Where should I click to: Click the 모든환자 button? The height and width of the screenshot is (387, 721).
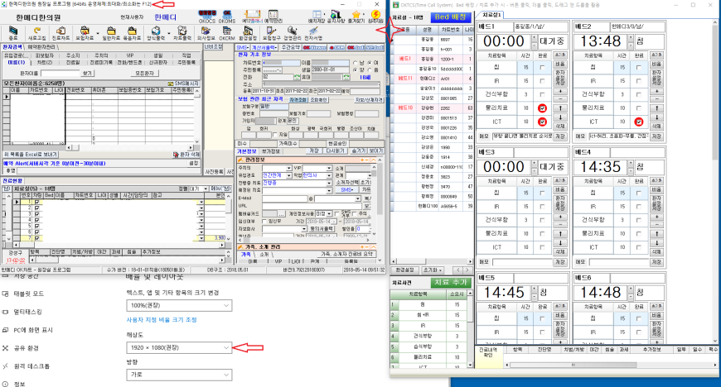click(x=144, y=73)
